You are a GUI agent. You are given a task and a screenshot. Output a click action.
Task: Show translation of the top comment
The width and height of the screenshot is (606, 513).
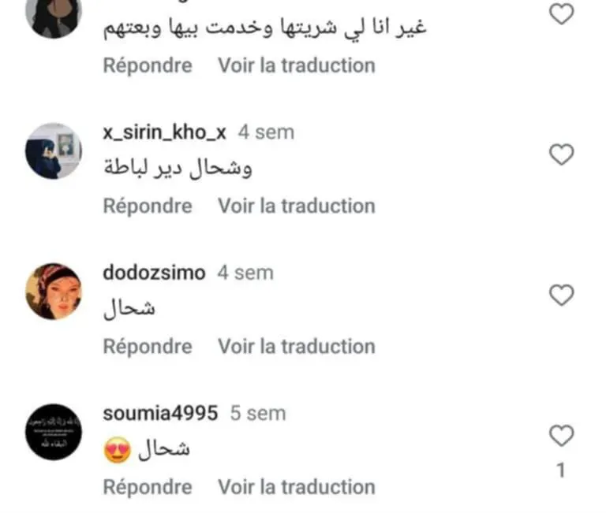pos(297,65)
